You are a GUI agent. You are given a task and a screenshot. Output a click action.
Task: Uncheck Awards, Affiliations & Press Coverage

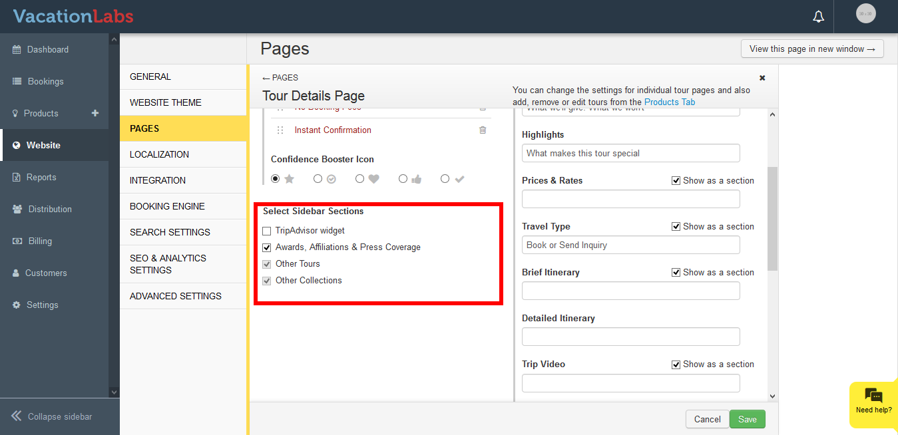[x=267, y=247]
